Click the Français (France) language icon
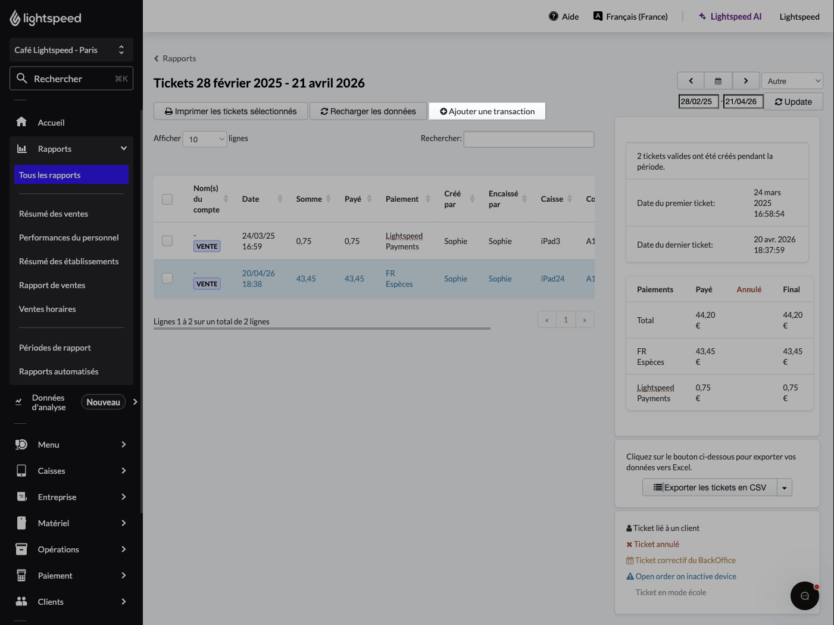The width and height of the screenshot is (834, 625). [598, 16]
